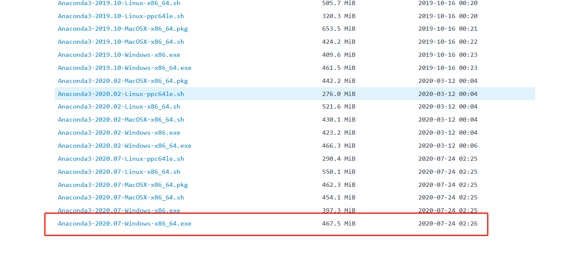Click the 505.7 MiB file size

pos(339,3)
